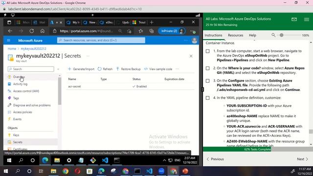Check step 2 checkbox about Where is your code
Image resolution: width=313 pixels, height=176 pixels.
tap(207, 68)
